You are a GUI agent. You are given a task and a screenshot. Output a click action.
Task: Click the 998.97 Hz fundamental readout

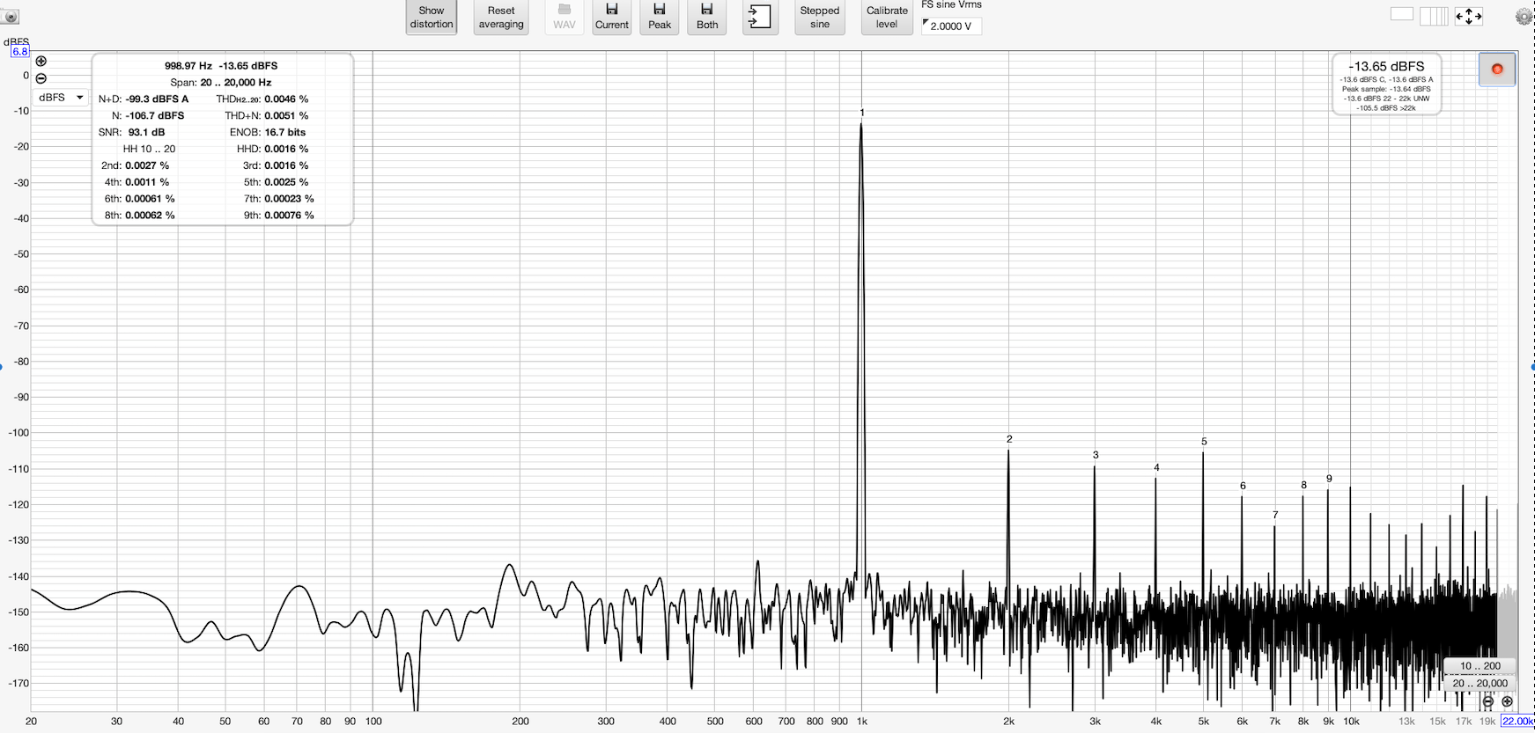coord(188,66)
